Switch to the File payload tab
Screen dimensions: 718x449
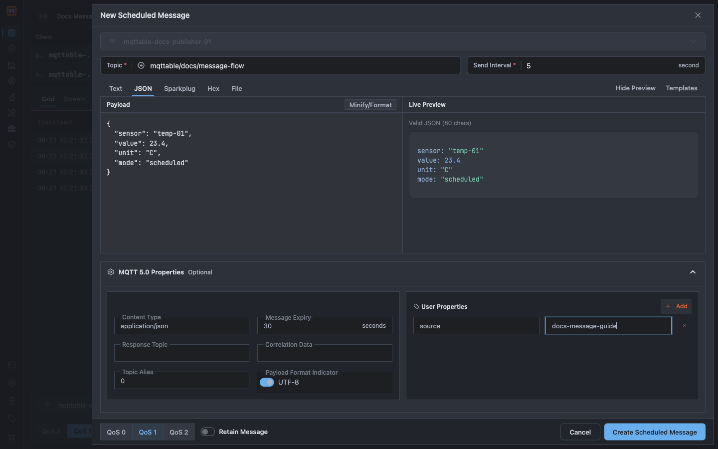237,88
